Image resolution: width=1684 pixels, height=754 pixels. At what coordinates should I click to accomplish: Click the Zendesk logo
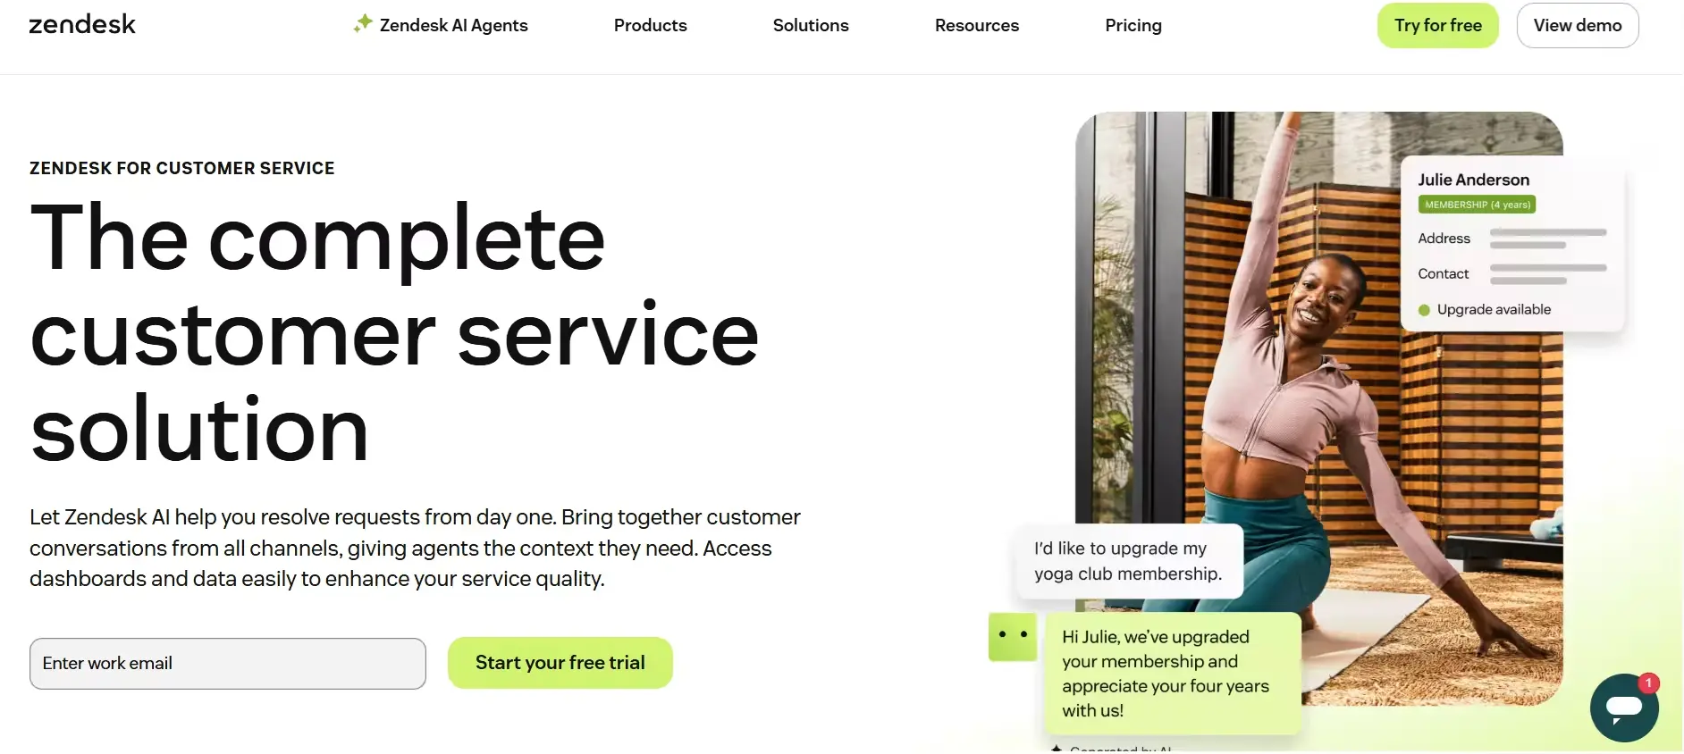81,24
